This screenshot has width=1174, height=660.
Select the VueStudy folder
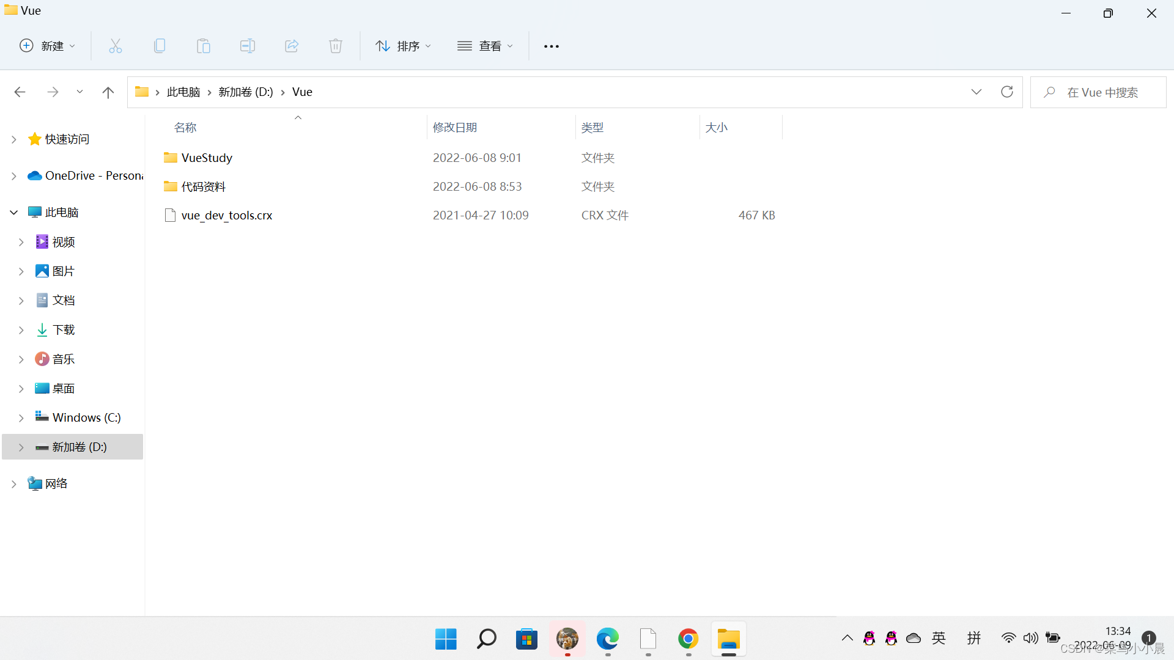[207, 158]
